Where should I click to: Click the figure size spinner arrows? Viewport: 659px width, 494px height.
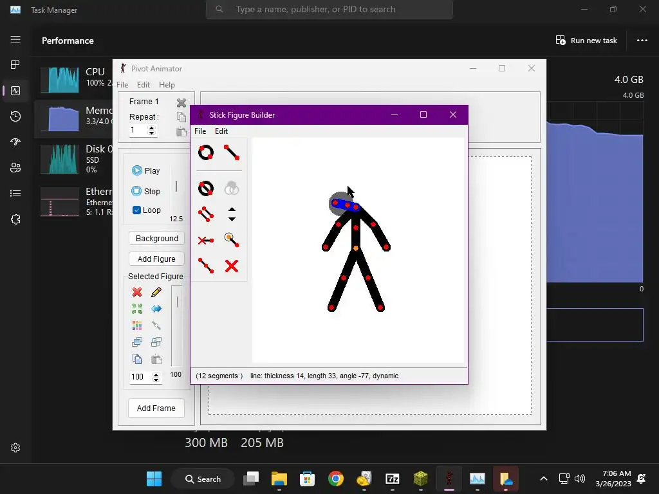click(156, 377)
